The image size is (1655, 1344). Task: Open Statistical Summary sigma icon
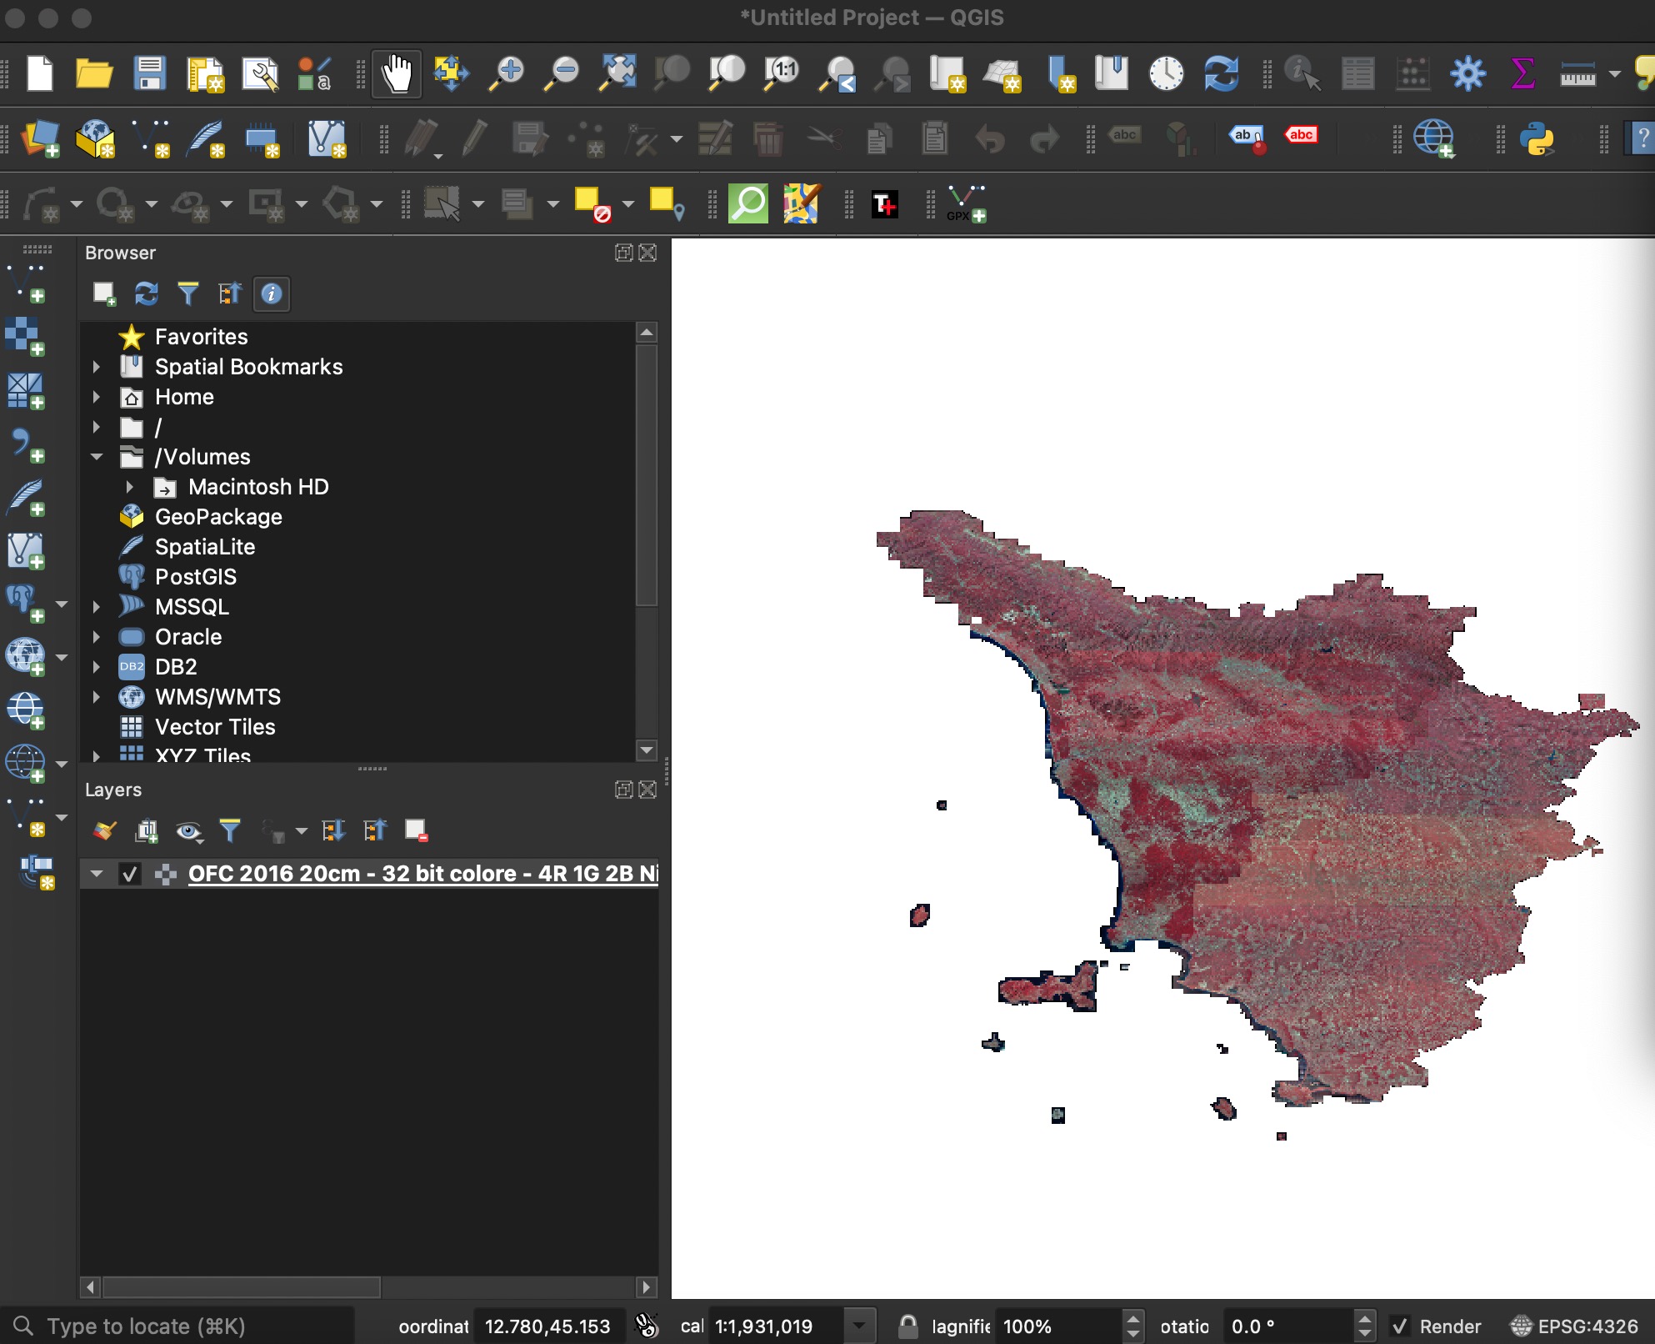click(1522, 74)
